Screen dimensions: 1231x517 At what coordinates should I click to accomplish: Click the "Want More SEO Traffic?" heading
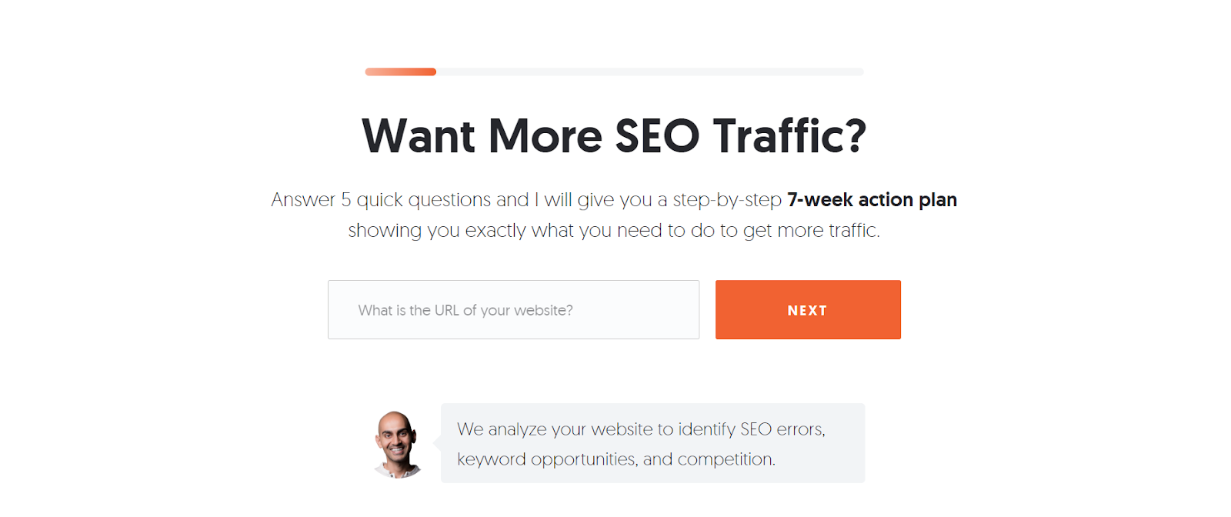click(x=614, y=136)
